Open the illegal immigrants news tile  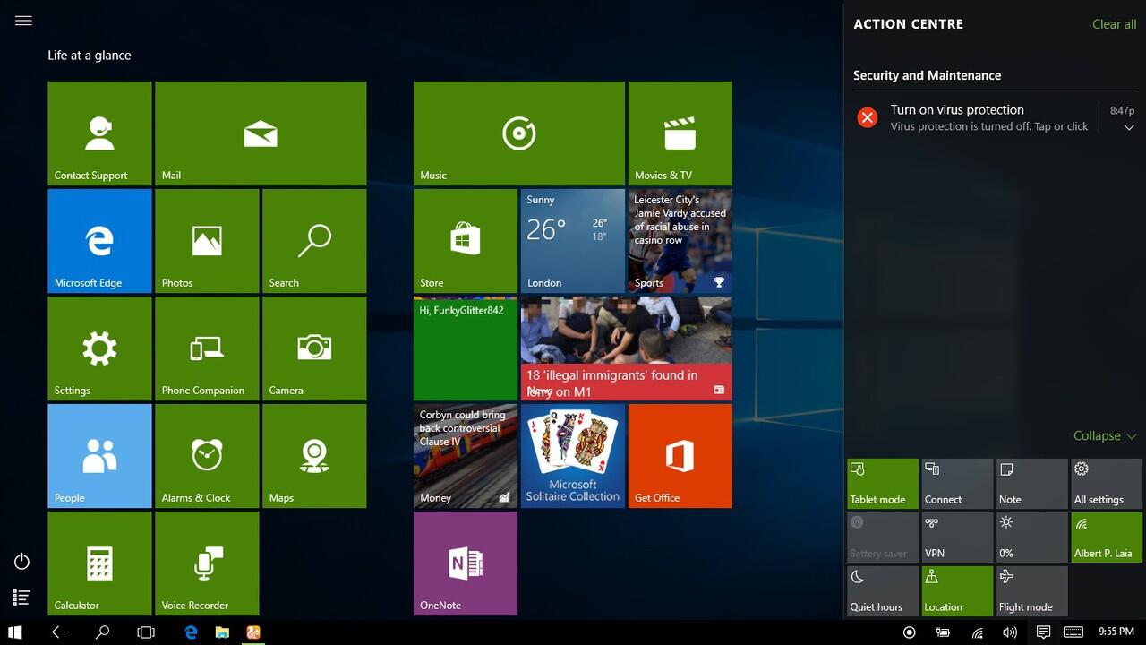click(627, 348)
